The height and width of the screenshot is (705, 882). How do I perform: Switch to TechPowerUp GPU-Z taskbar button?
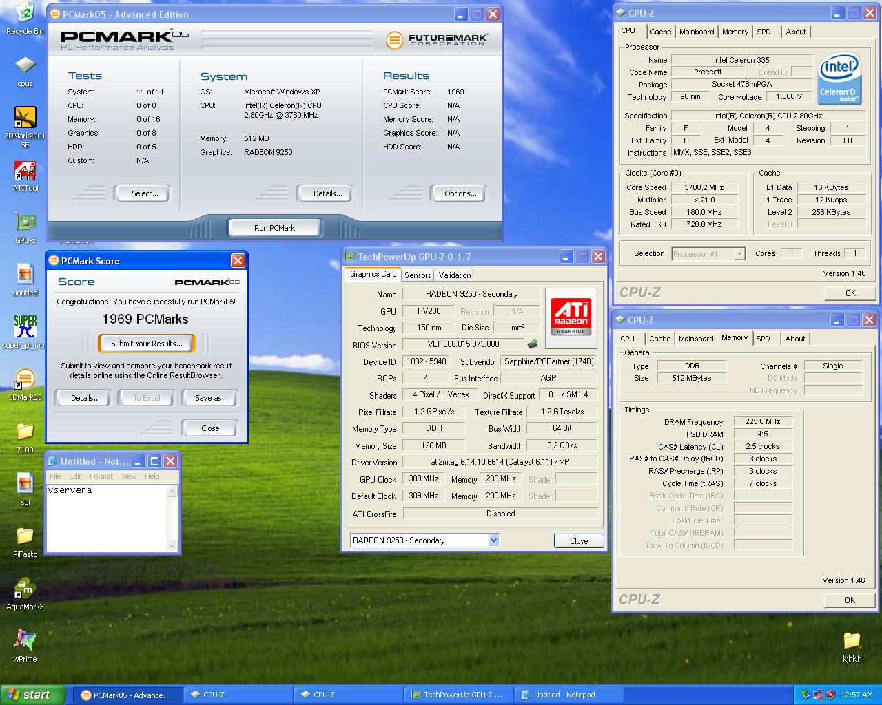tap(459, 695)
